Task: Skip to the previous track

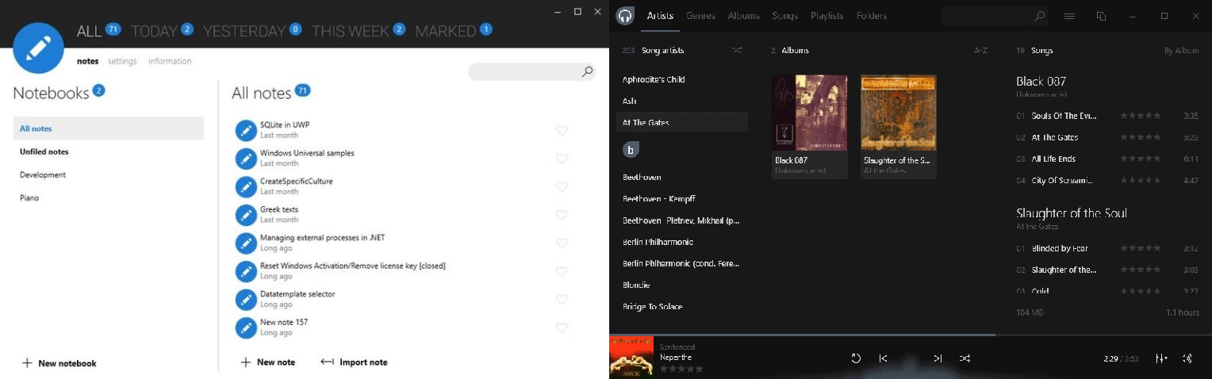Action: point(883,358)
